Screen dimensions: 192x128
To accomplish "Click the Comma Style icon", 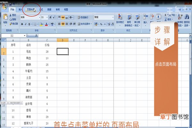I will click(x=105, y=24).
